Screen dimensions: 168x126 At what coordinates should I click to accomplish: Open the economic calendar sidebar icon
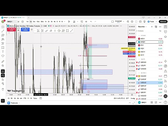(166, 76)
